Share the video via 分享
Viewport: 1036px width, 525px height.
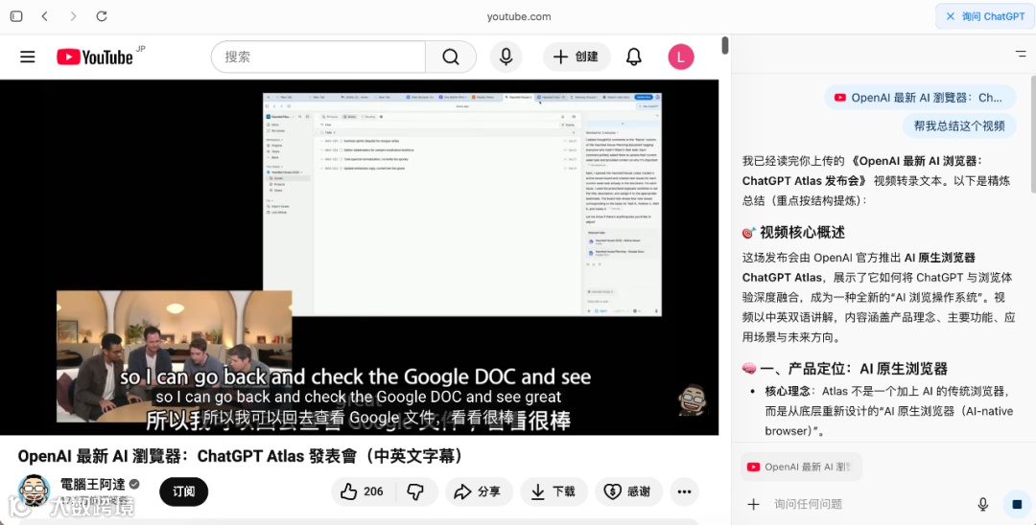[479, 491]
